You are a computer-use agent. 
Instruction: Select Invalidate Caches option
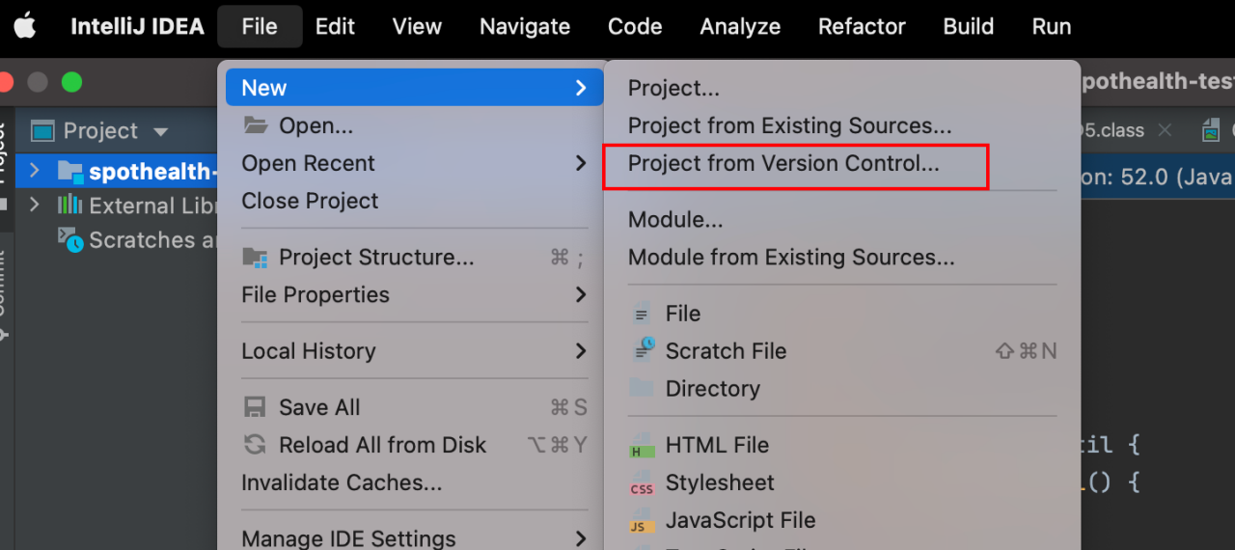point(342,482)
